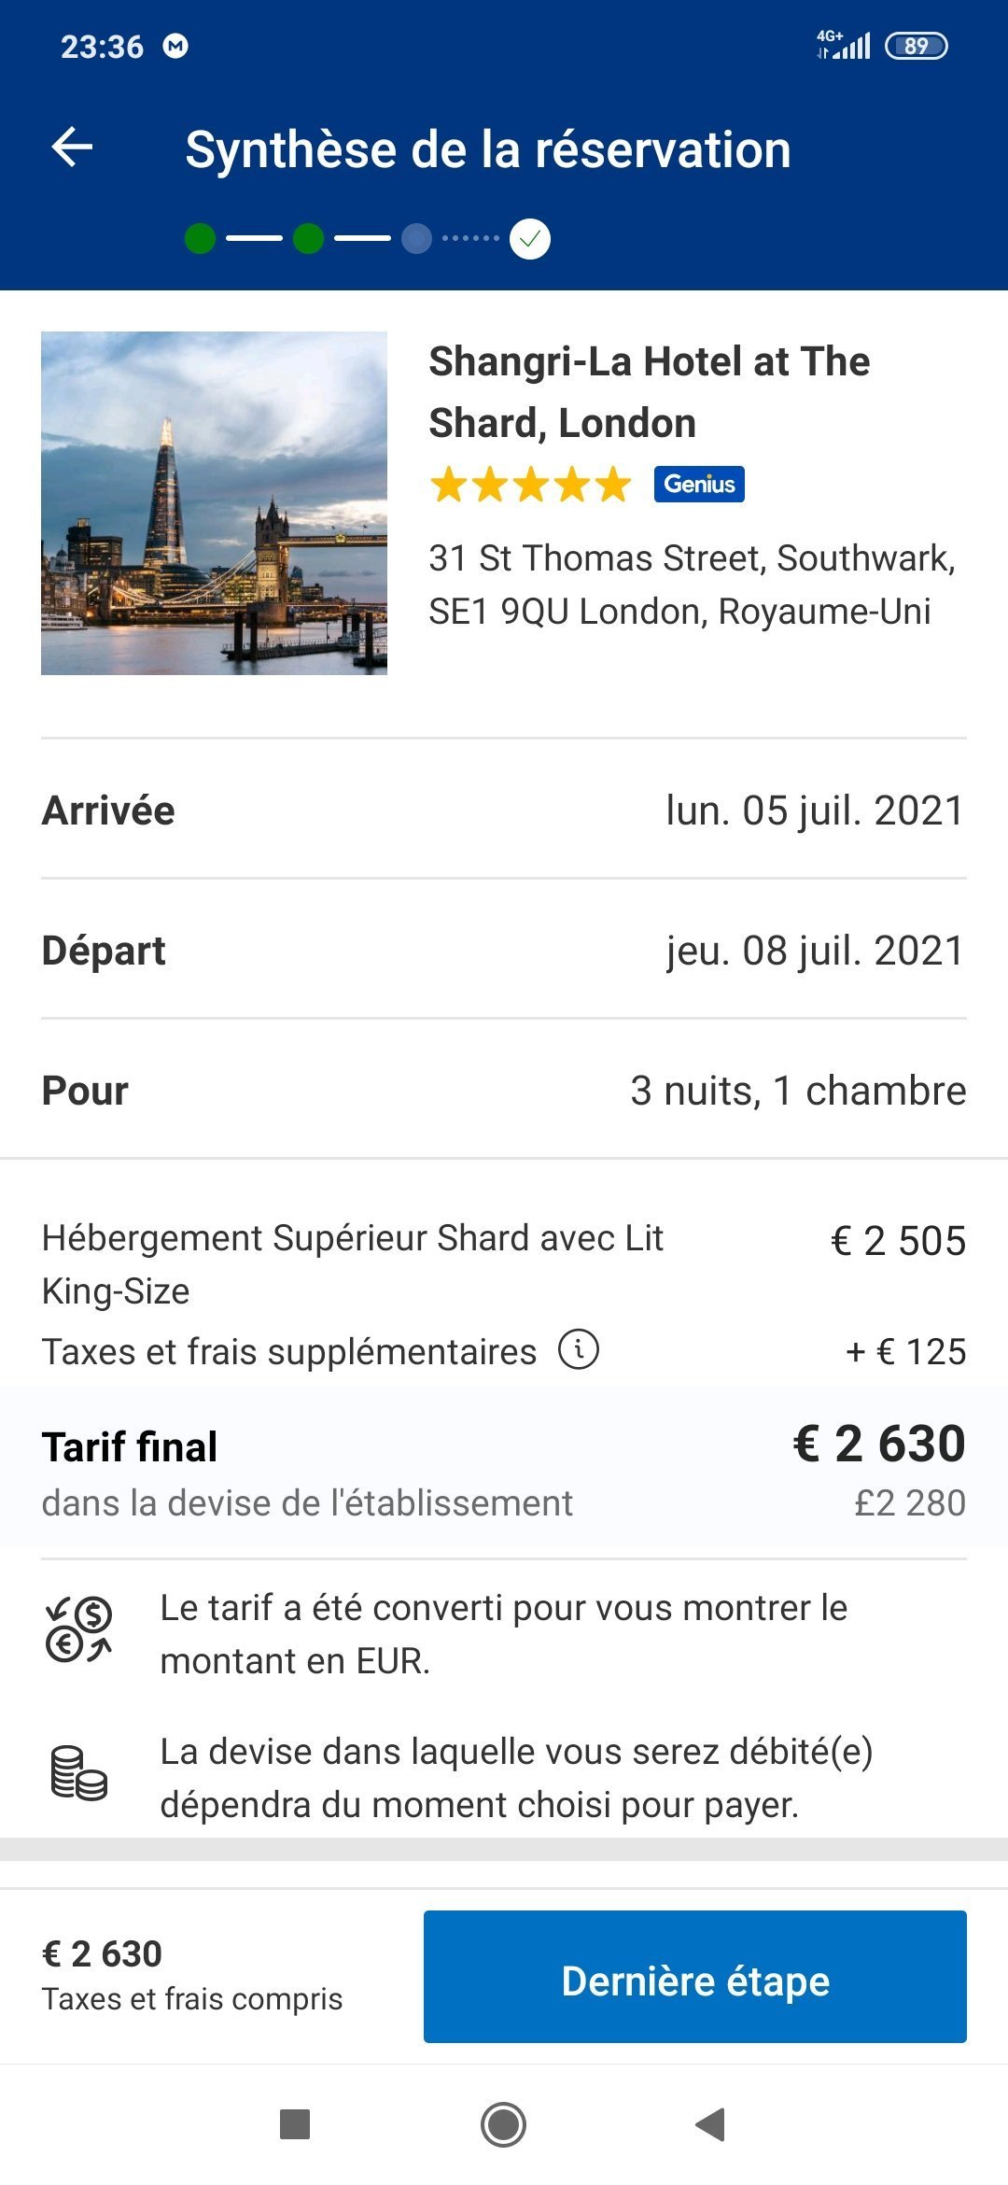This screenshot has height=2185, width=1008.
Task: Tap the back arrow in header
Action: 72,148
